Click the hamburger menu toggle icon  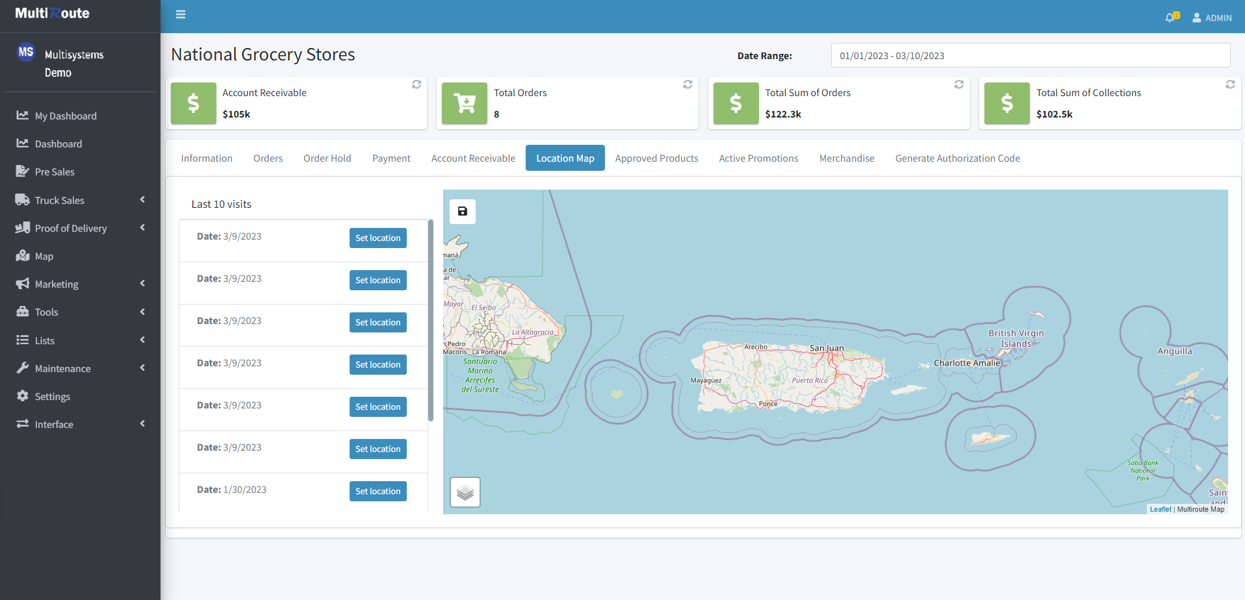click(x=181, y=14)
